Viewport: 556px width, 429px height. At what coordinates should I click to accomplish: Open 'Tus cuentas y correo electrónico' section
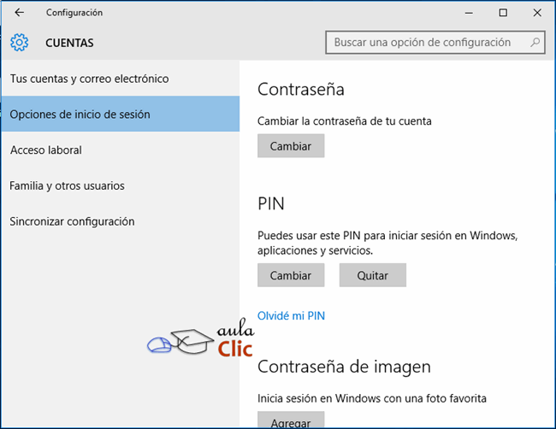[x=89, y=79]
